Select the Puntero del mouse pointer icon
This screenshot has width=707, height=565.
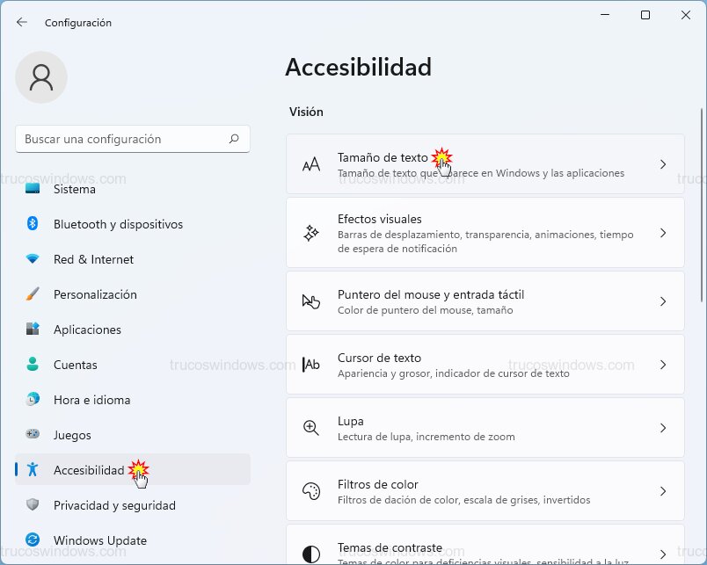[310, 301]
